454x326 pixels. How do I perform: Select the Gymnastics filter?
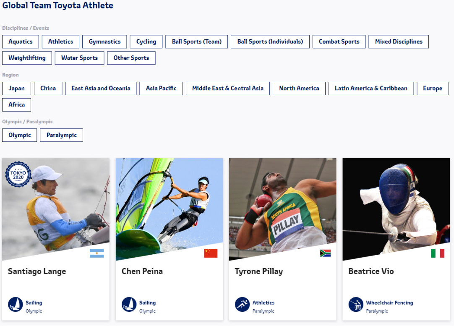(104, 42)
